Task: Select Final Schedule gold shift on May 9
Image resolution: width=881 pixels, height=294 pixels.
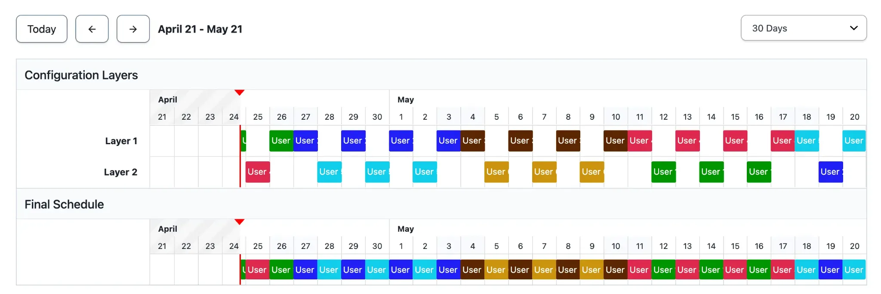Action: pos(591,270)
